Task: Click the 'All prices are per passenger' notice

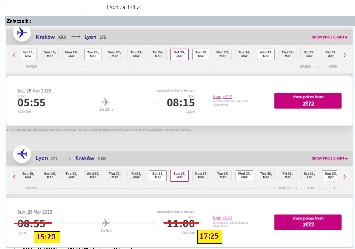Action: [99, 130]
